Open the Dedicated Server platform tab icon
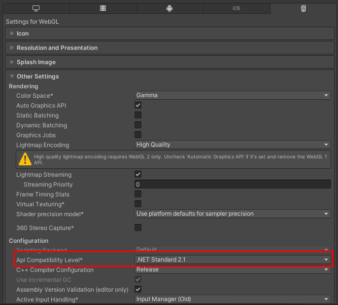Screen dimensions: 338x305 pos(102,8)
